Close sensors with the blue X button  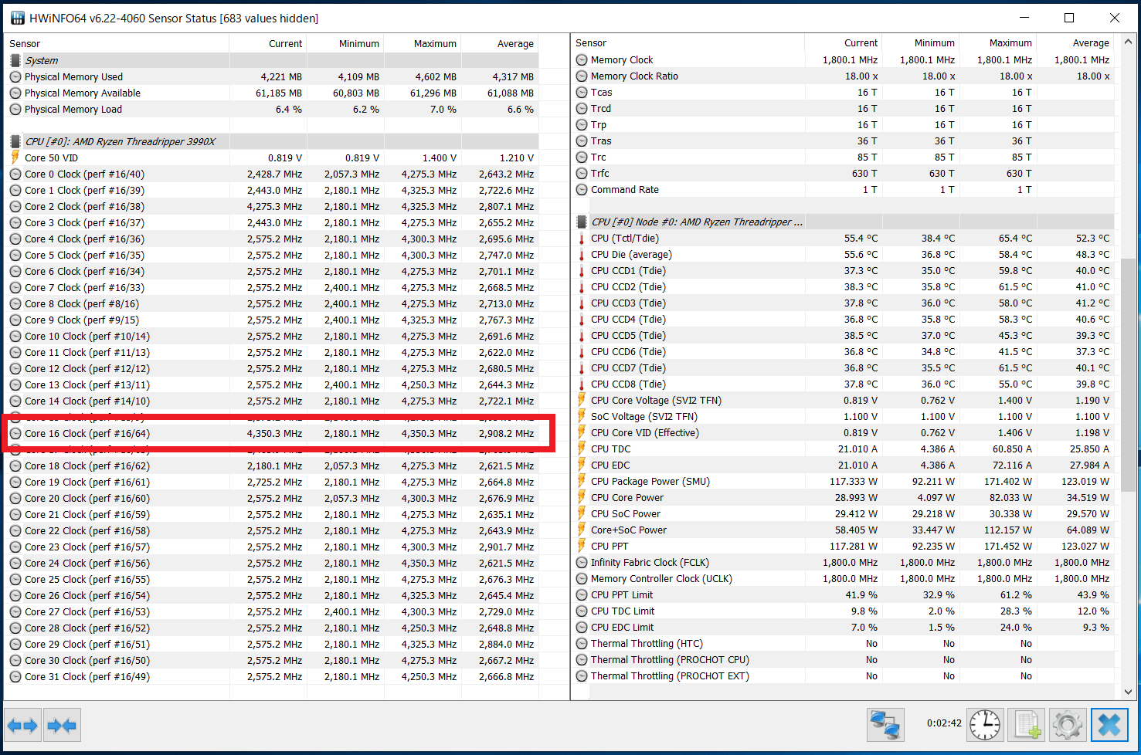pos(1109,725)
